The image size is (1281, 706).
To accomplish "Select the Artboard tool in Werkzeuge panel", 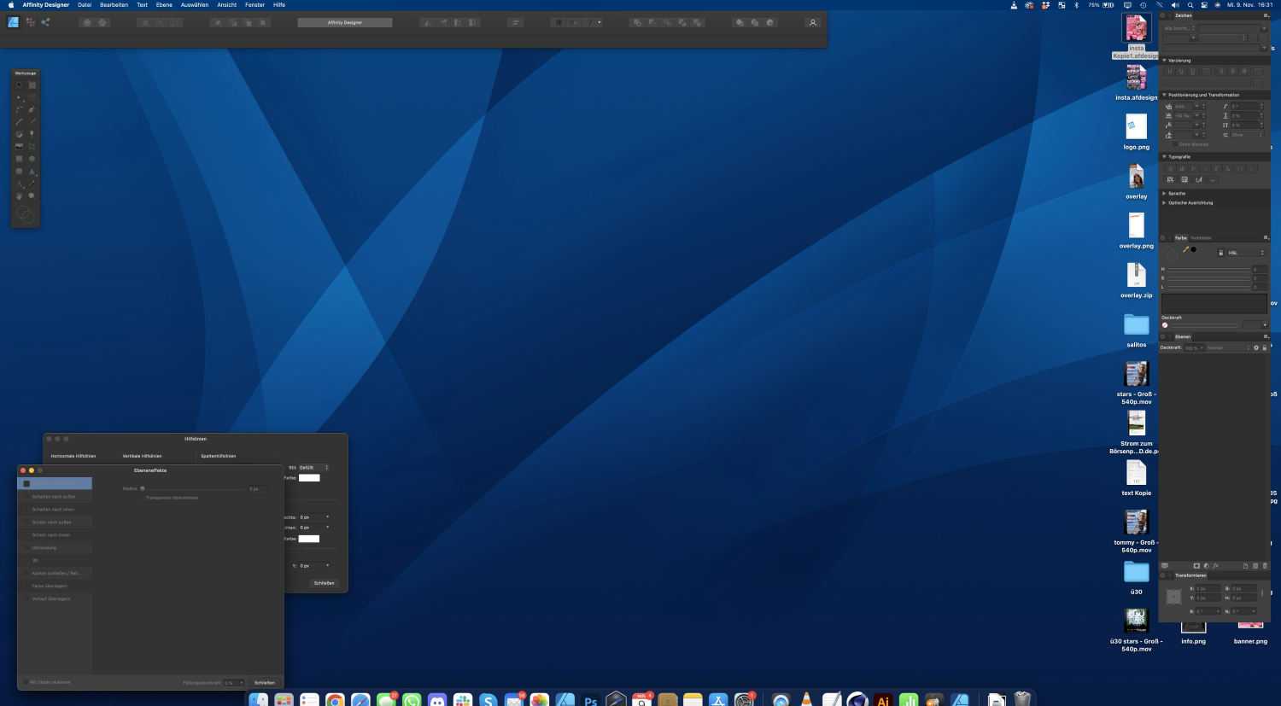I will click(32, 85).
